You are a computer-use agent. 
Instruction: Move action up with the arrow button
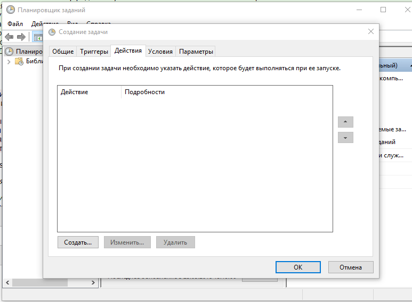[345, 122]
